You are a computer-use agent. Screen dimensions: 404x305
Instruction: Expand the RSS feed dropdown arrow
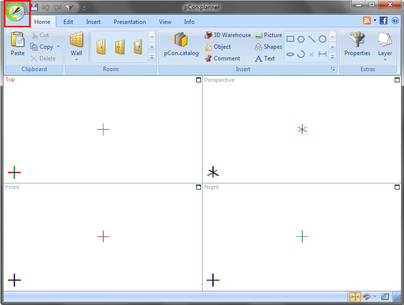point(375,20)
